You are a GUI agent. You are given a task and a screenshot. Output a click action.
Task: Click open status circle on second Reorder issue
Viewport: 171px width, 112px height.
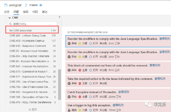(90, 57)
